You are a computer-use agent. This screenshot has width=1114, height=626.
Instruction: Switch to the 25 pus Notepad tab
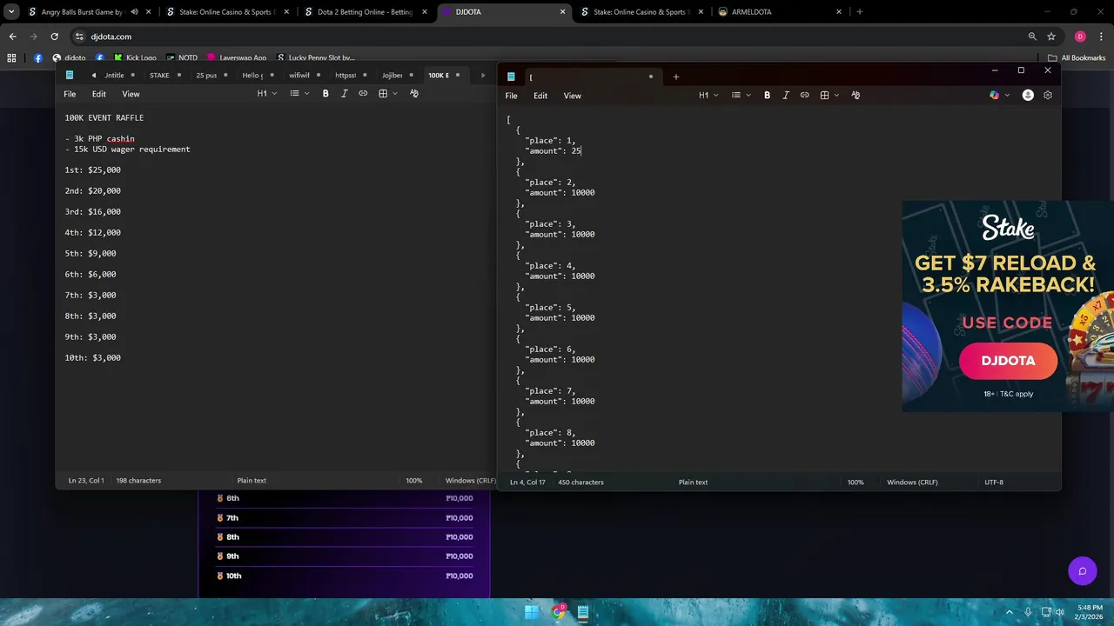[x=206, y=76]
